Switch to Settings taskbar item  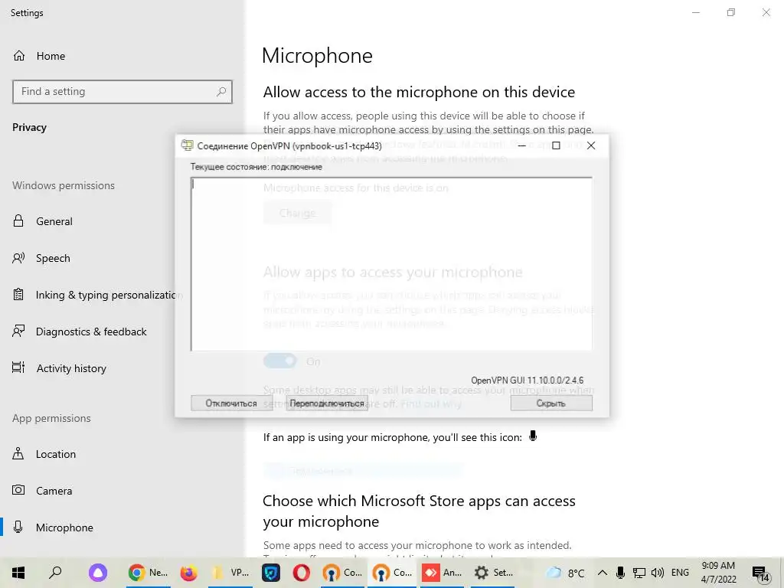(493, 573)
